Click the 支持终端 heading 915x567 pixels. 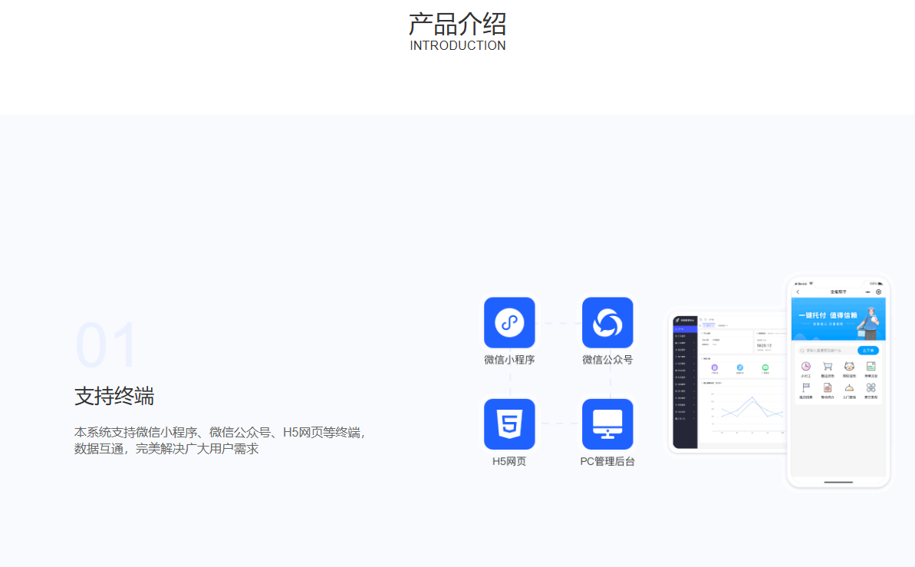coord(114,397)
